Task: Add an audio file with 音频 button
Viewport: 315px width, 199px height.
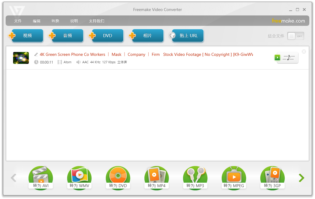Action: [x=67, y=36]
